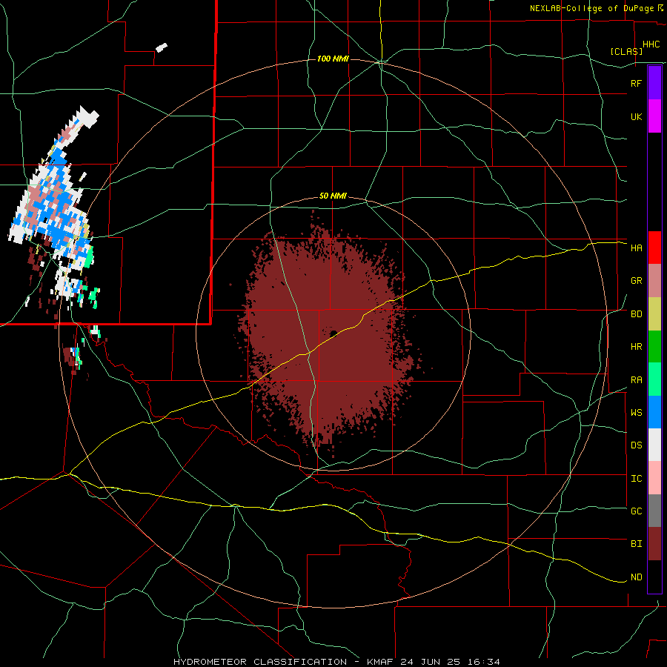The width and height of the screenshot is (667, 667).
Task: Click the 'RA' legend label
Action: point(636,380)
